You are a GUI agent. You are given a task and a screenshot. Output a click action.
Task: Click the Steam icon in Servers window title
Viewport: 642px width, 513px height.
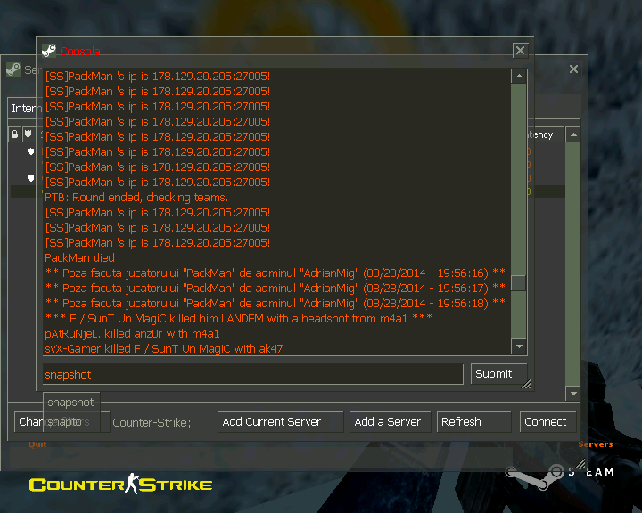13,69
